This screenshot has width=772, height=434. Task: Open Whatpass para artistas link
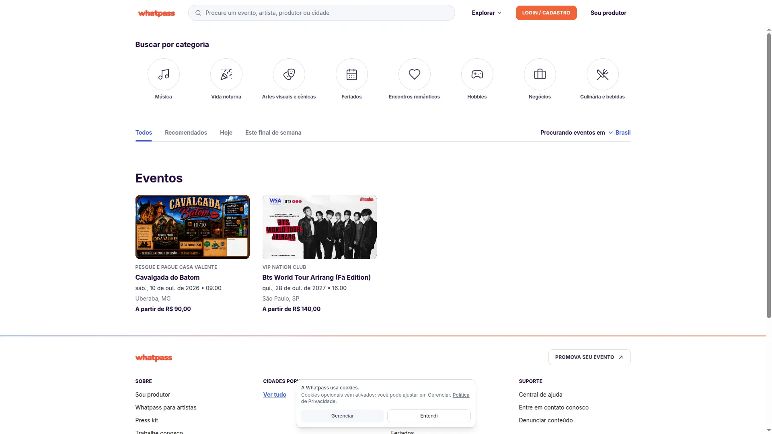point(166,407)
